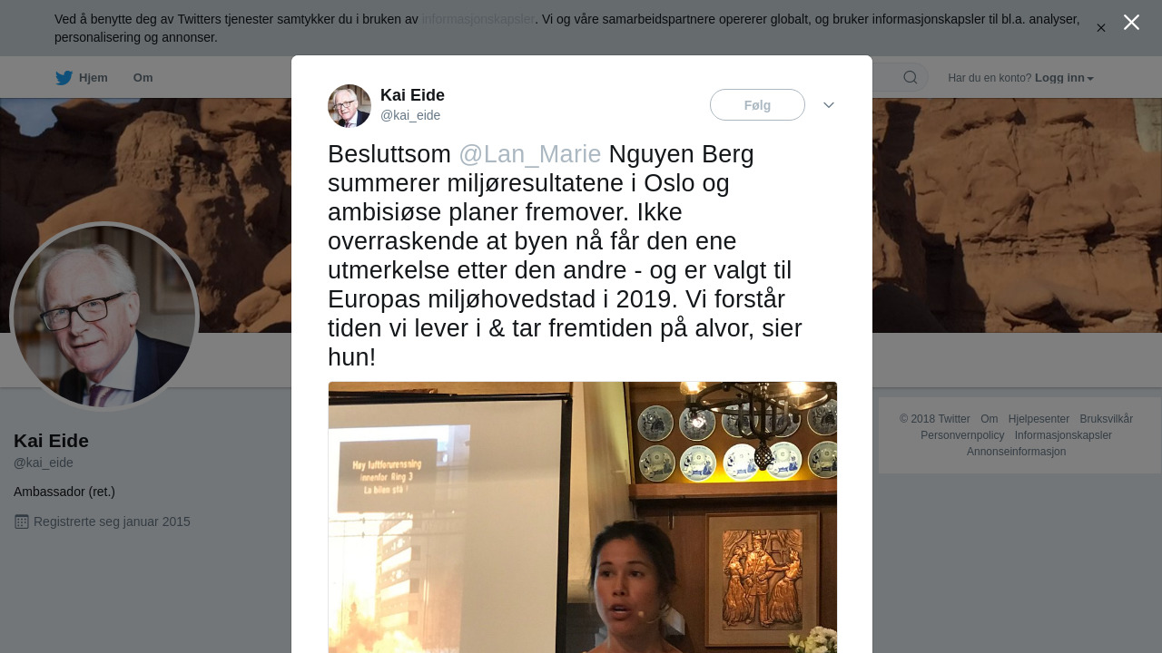This screenshot has height=653, width=1162.
Task: Dismiss the cookie notice small X
Action: [1100, 28]
